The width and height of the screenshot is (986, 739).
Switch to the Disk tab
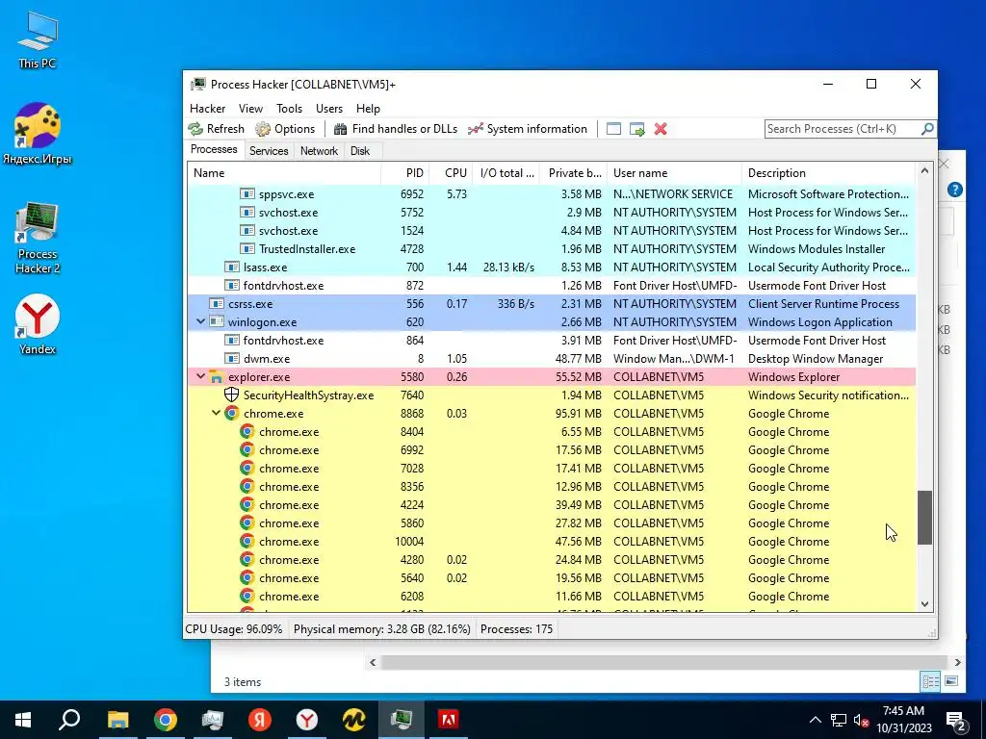(x=360, y=151)
